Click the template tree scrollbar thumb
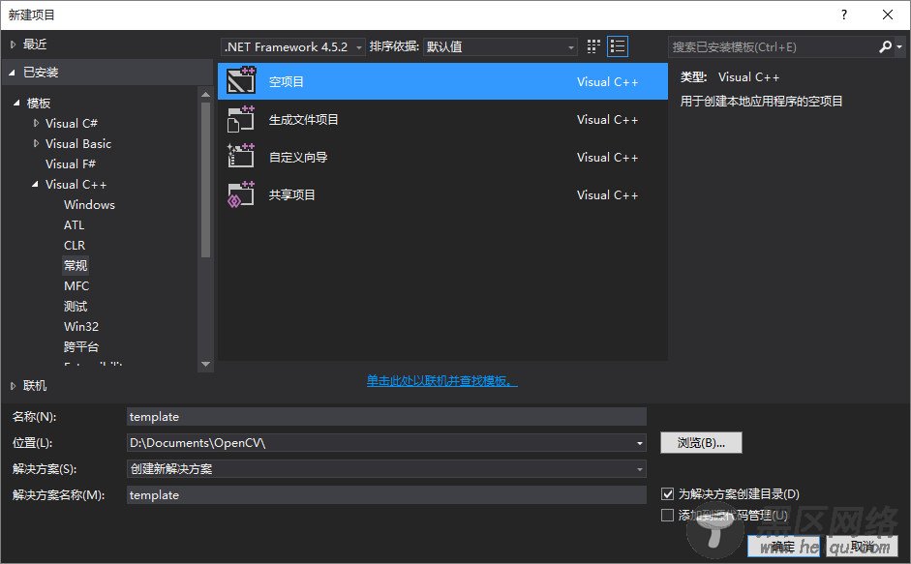The image size is (911, 564). pos(205,180)
